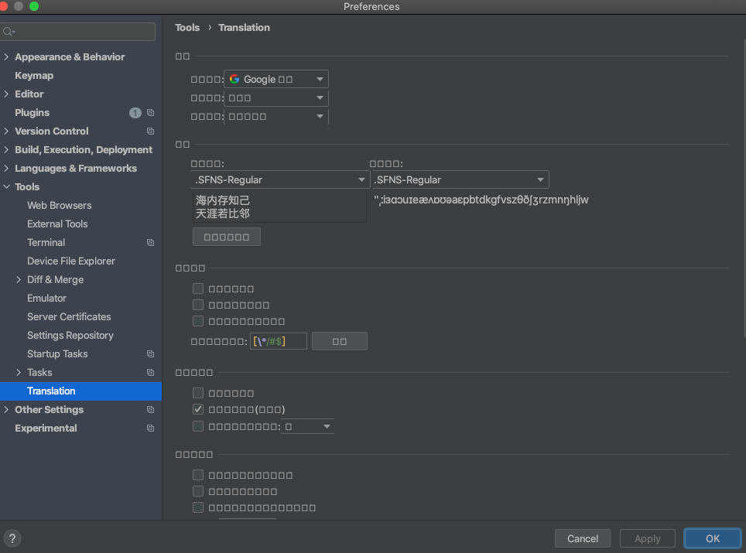Click the button below the font preview box
This screenshot has height=553, width=746.
227,237
